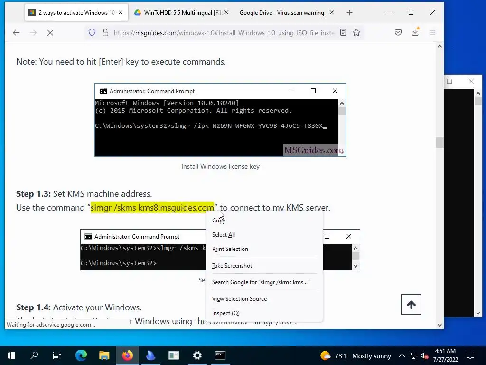This screenshot has height=365, width=486.
Task: Open taskbar search magnifier
Action: point(34,355)
